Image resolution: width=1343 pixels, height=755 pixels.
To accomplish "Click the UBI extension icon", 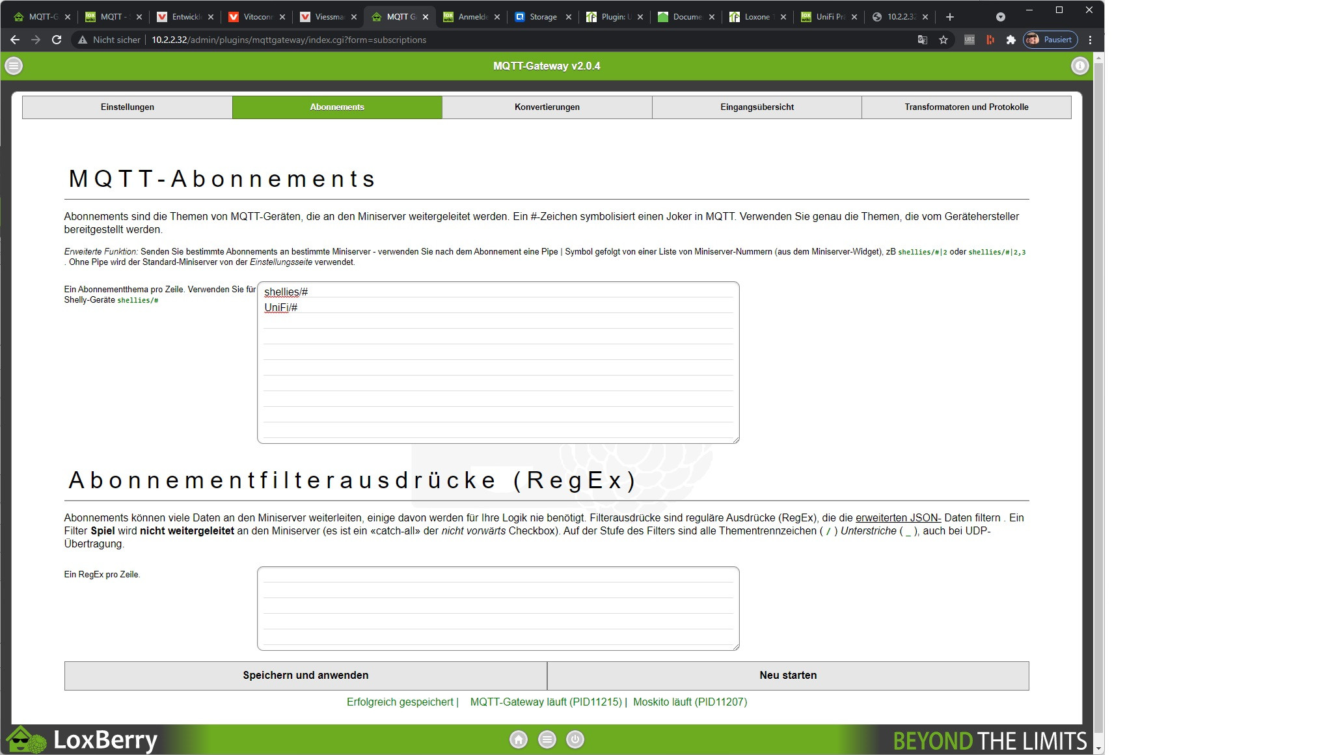I will coord(970,40).
